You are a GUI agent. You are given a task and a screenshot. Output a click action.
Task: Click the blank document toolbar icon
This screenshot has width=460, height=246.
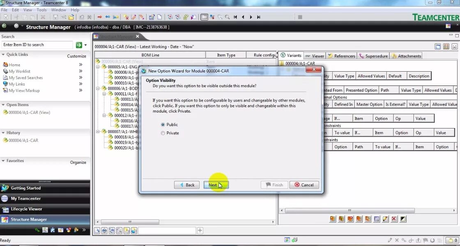(x=160, y=17)
